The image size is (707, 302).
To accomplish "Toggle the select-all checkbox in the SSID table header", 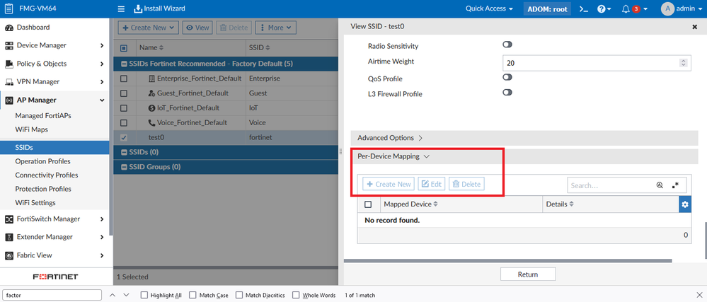I will 124,47.
